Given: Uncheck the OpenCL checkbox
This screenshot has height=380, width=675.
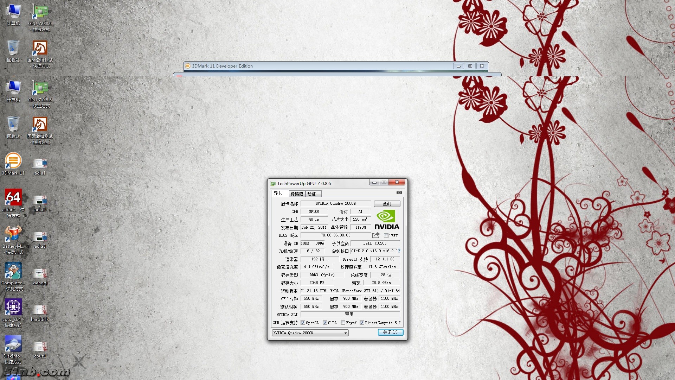Looking at the screenshot, I should tap(303, 323).
